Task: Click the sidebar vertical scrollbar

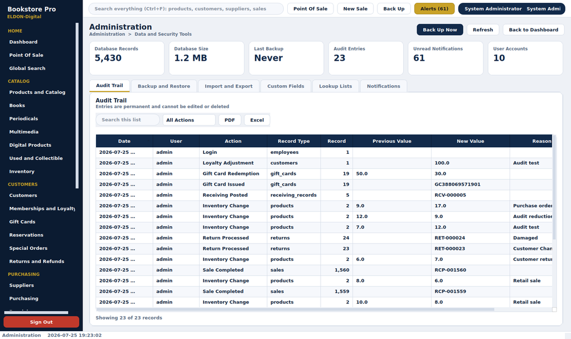Action: [x=77, y=105]
